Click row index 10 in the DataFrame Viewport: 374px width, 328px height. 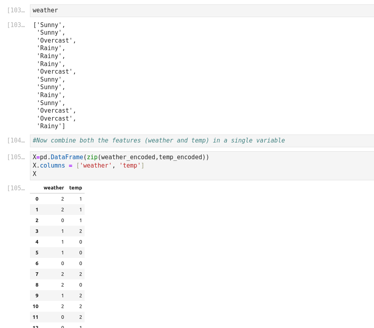[x=36, y=307]
